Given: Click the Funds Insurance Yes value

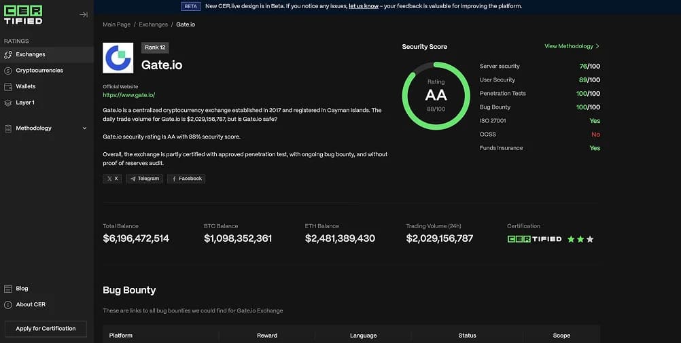Looking at the screenshot, I should click(x=595, y=148).
